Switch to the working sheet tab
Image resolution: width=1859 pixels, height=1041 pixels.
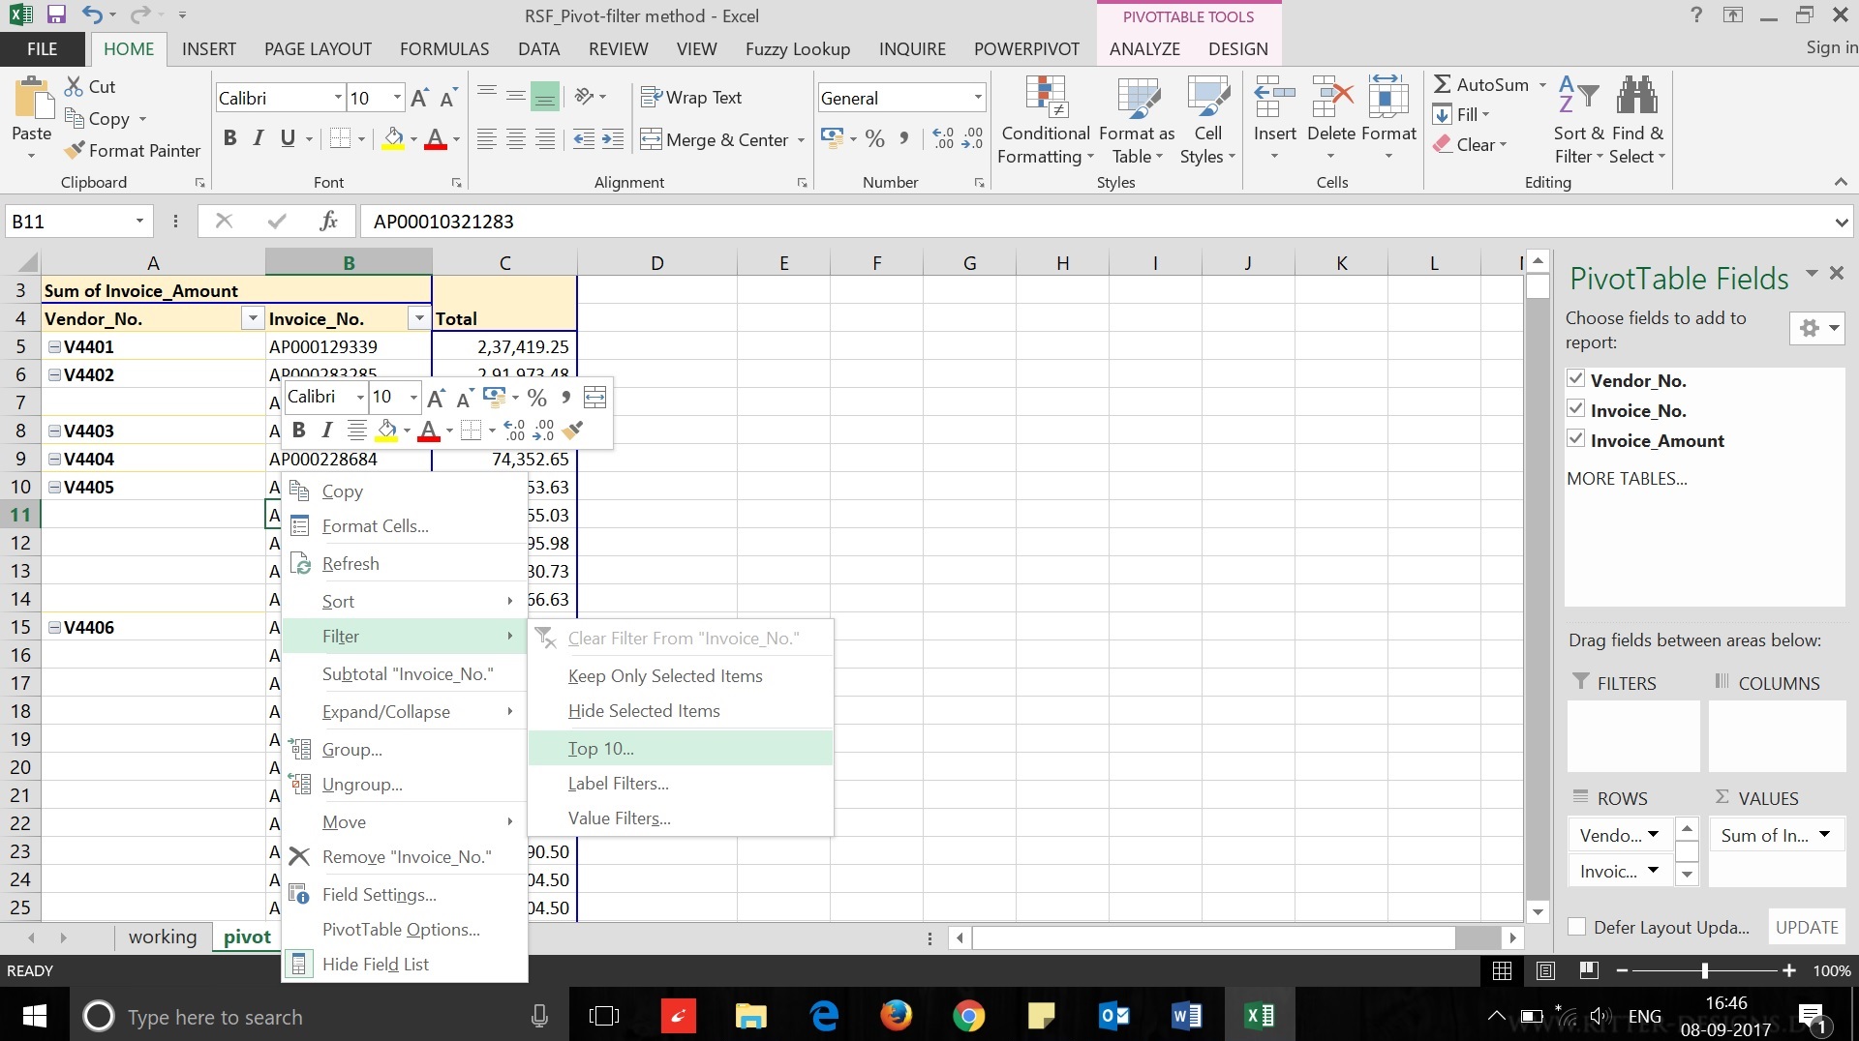163,937
